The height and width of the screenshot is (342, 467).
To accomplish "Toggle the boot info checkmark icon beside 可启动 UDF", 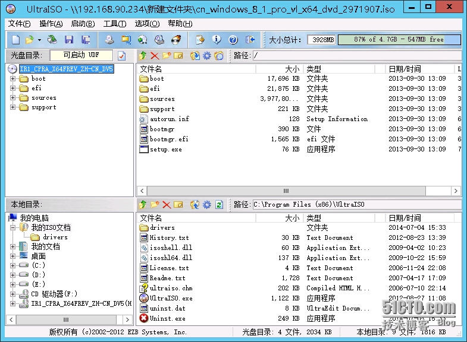I will point(121,56).
